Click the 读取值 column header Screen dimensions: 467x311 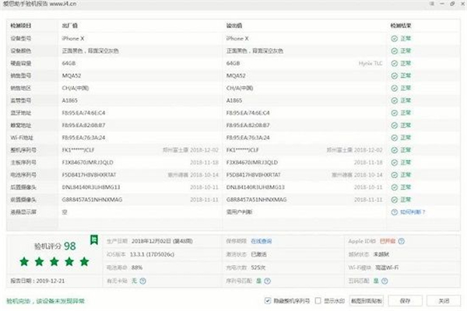pyautogui.click(x=234, y=25)
